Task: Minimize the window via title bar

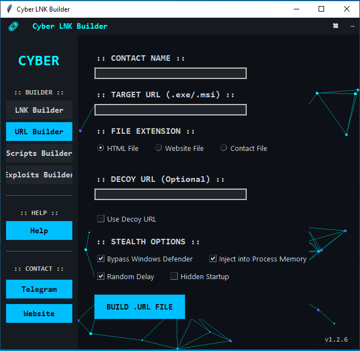Action: (297, 9)
